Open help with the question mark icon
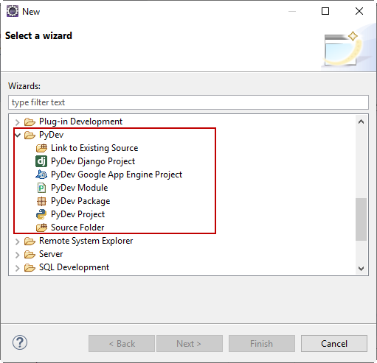 pyautogui.click(x=20, y=342)
